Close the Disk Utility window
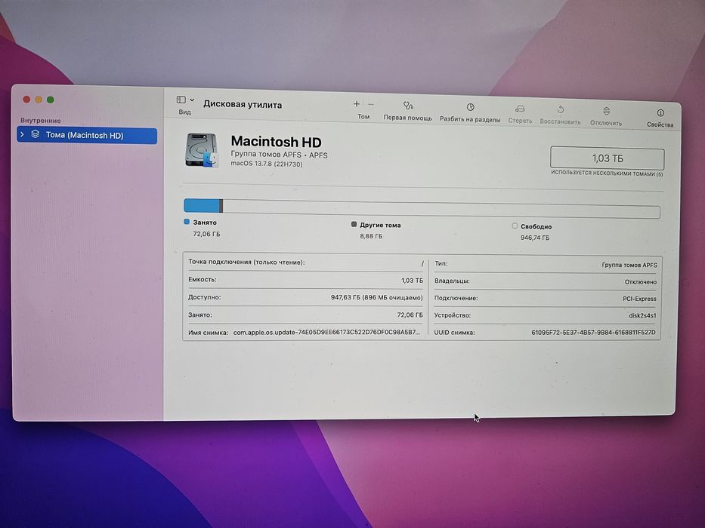 26,100
